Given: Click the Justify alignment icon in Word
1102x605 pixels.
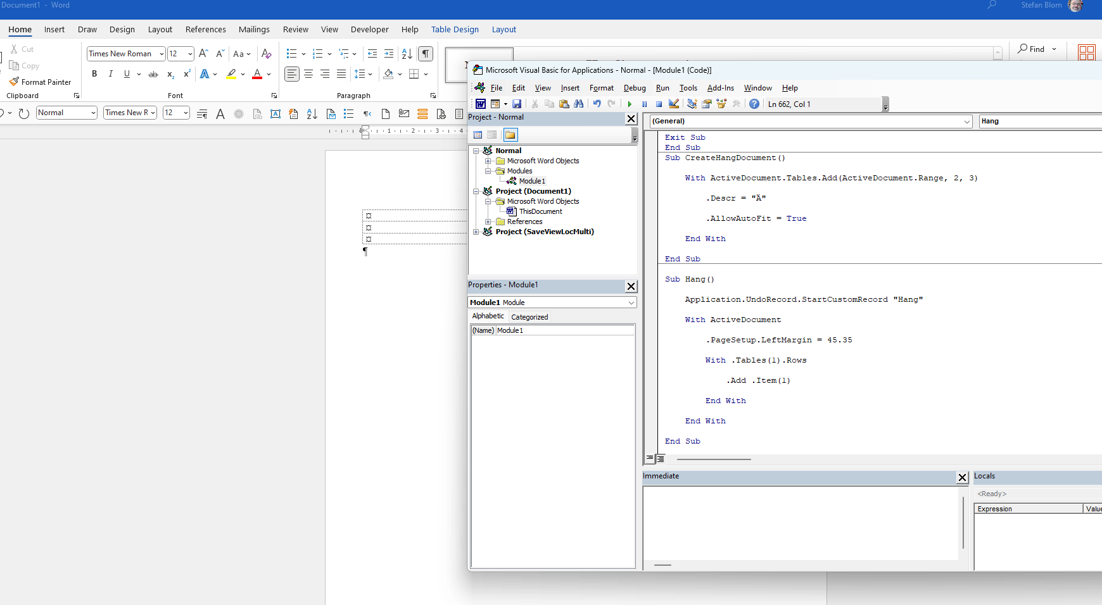Looking at the screenshot, I should point(341,74).
